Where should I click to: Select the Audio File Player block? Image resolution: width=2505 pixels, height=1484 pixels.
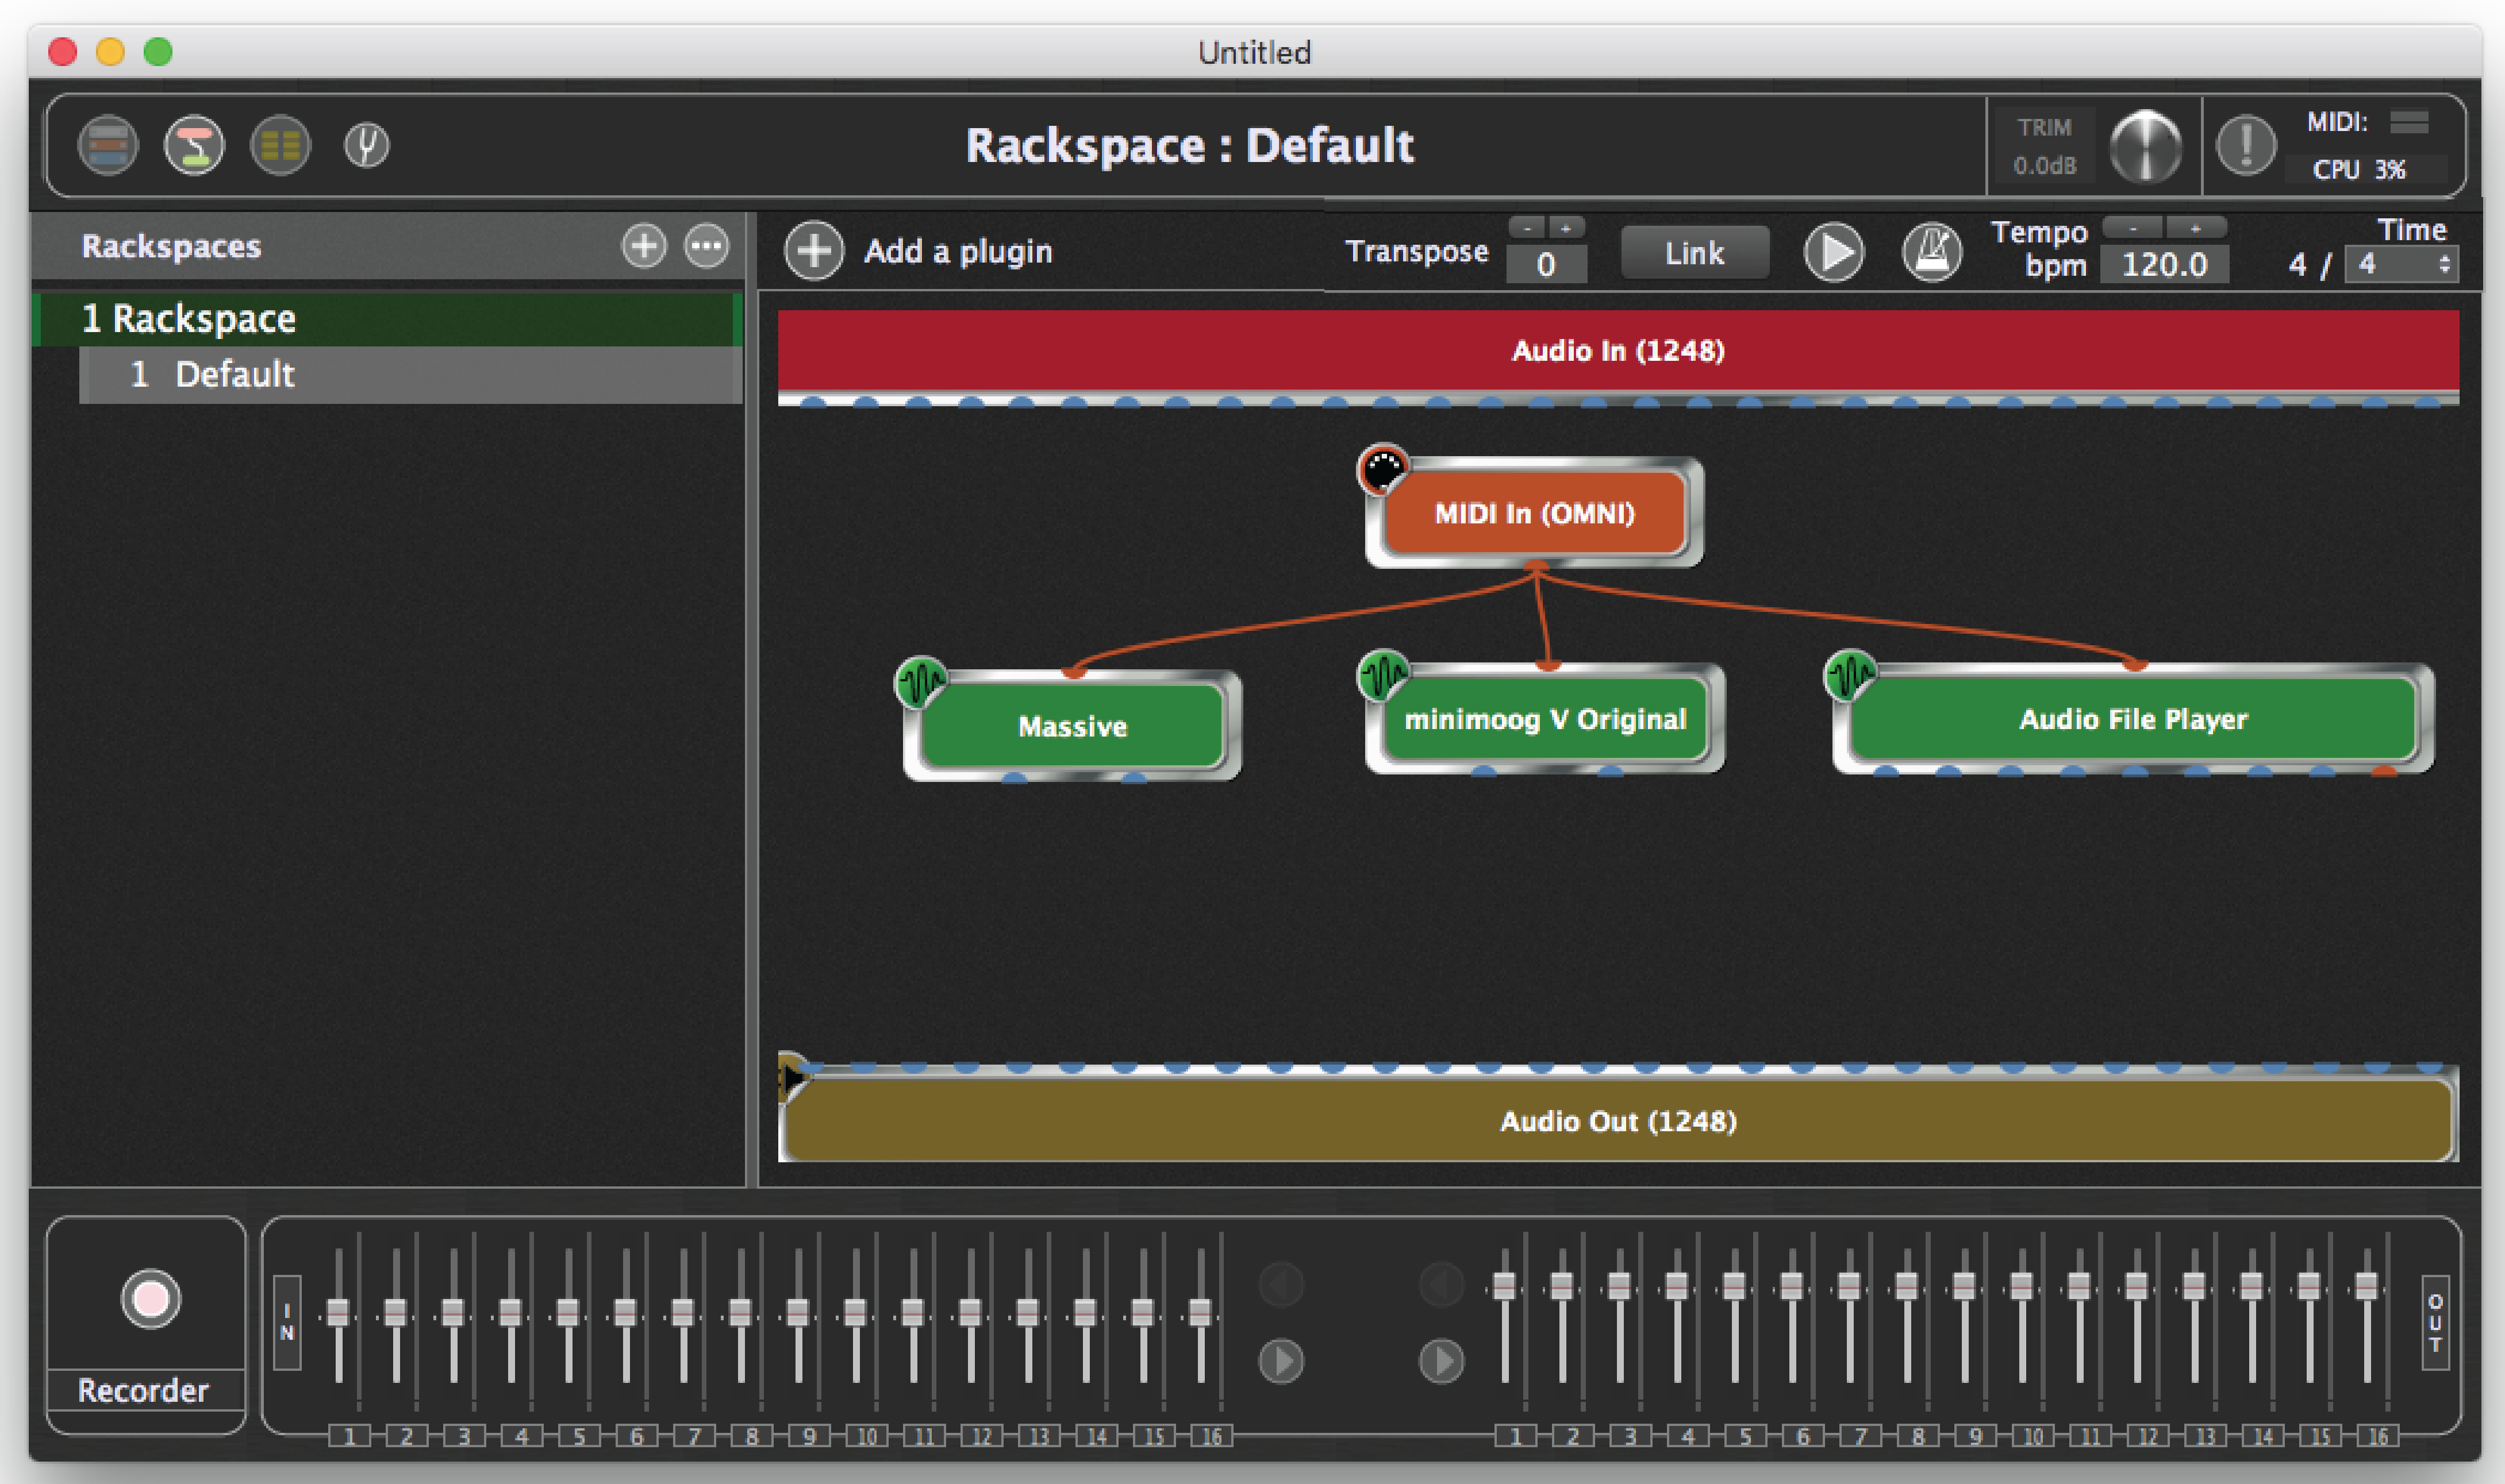(2133, 719)
